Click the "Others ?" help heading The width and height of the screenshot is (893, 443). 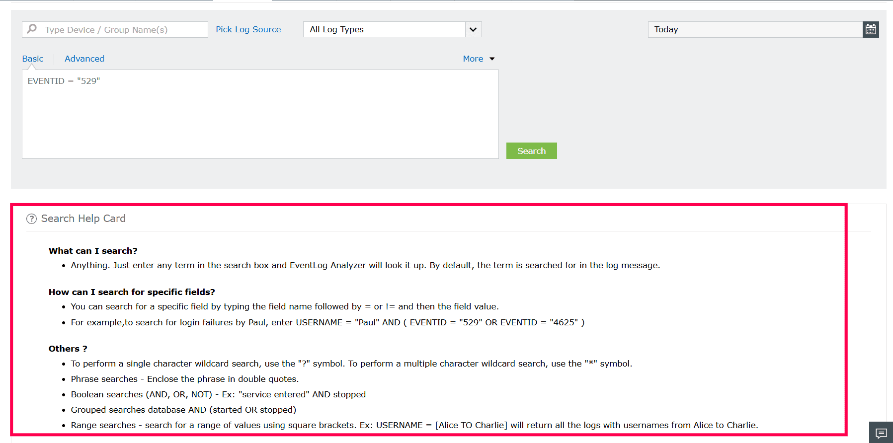click(x=68, y=349)
